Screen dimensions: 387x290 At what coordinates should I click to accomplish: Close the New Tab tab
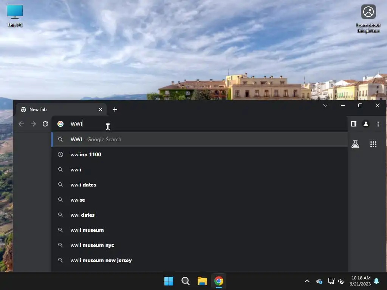click(101, 110)
